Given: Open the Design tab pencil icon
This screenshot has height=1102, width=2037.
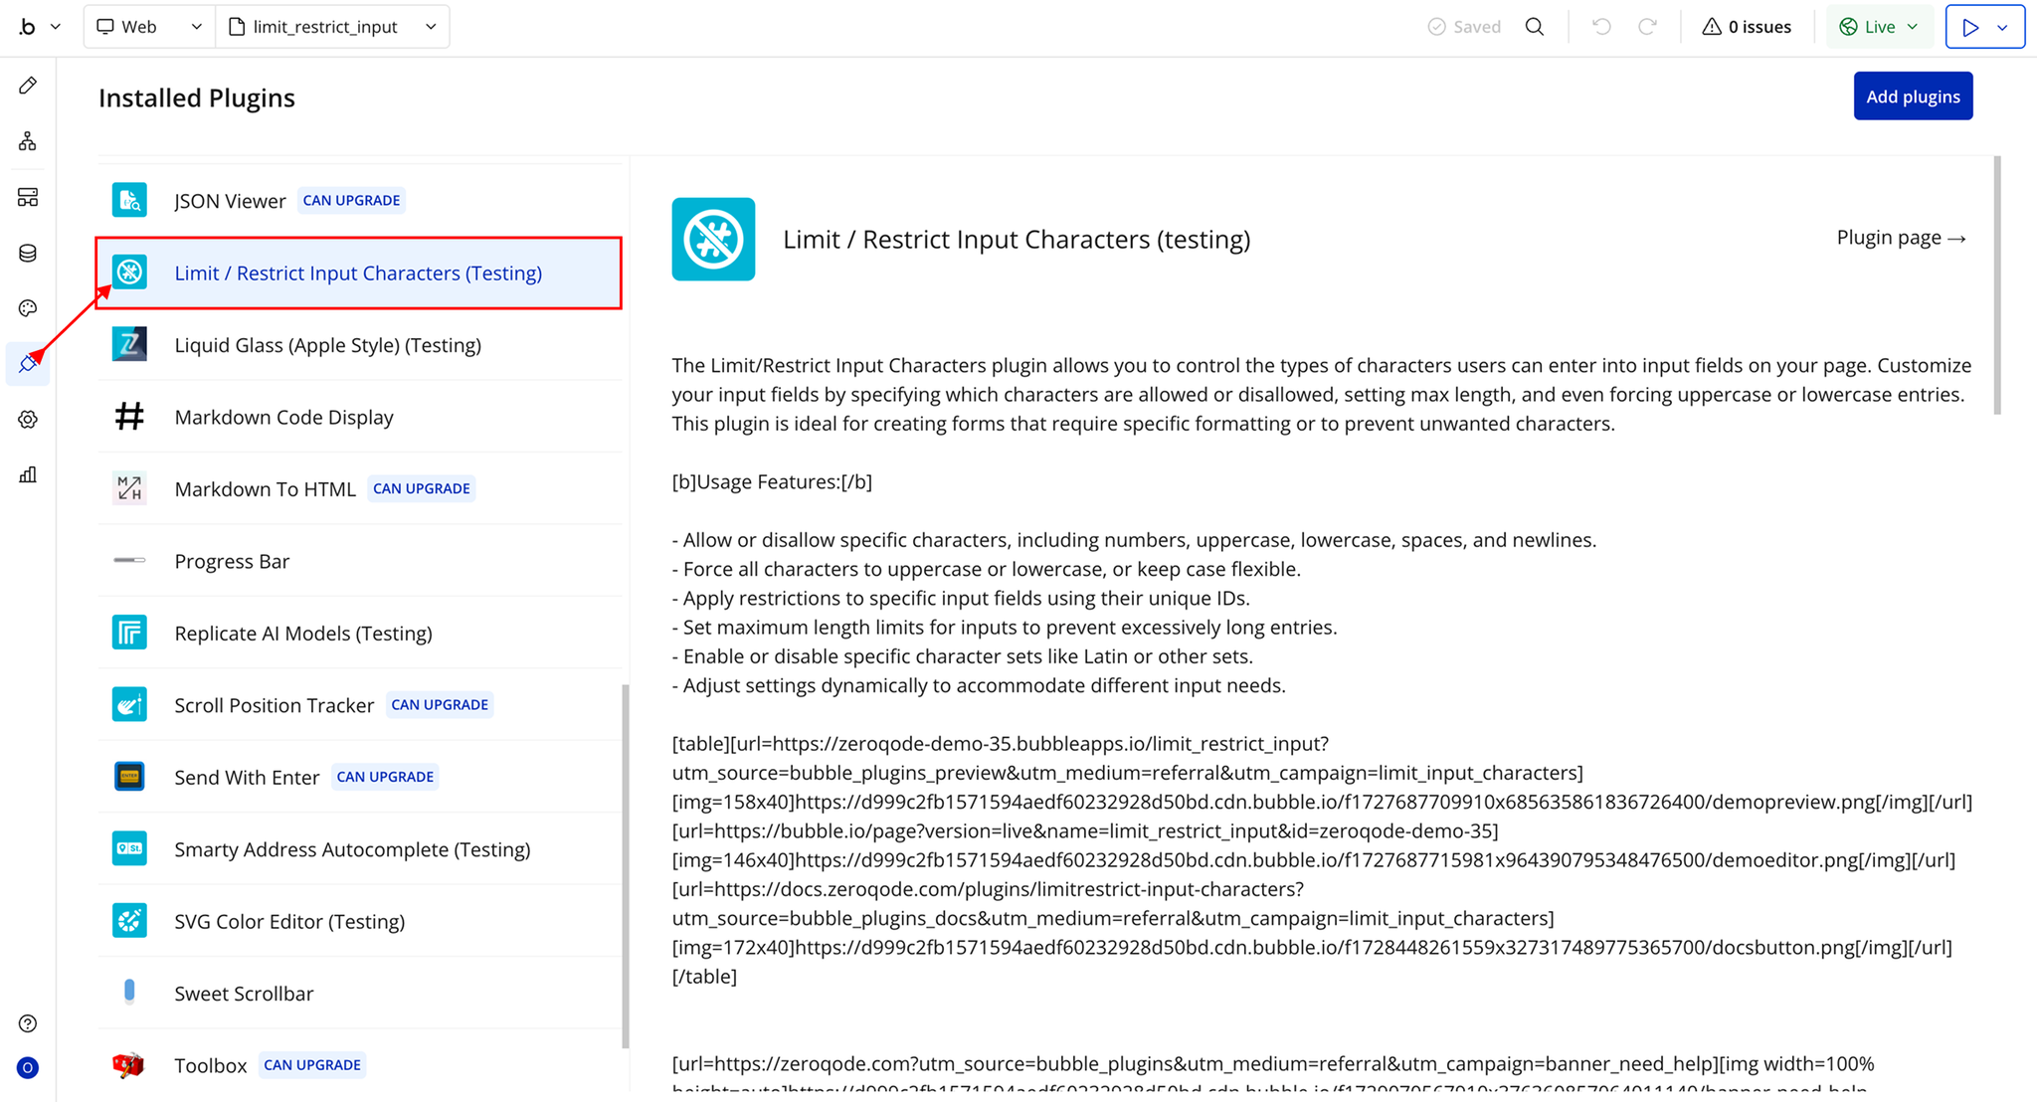Looking at the screenshot, I should pyautogui.click(x=28, y=86).
